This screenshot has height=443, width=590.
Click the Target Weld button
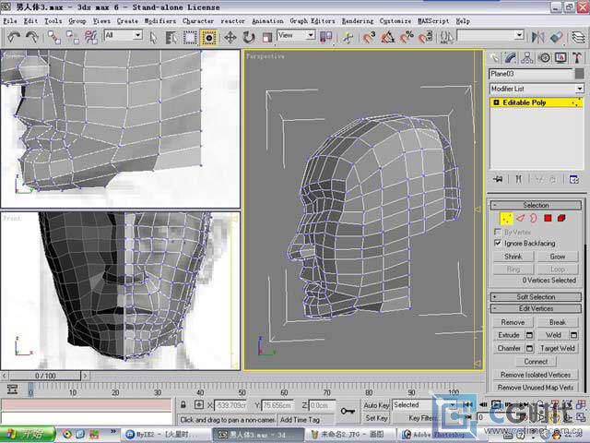[557, 348]
